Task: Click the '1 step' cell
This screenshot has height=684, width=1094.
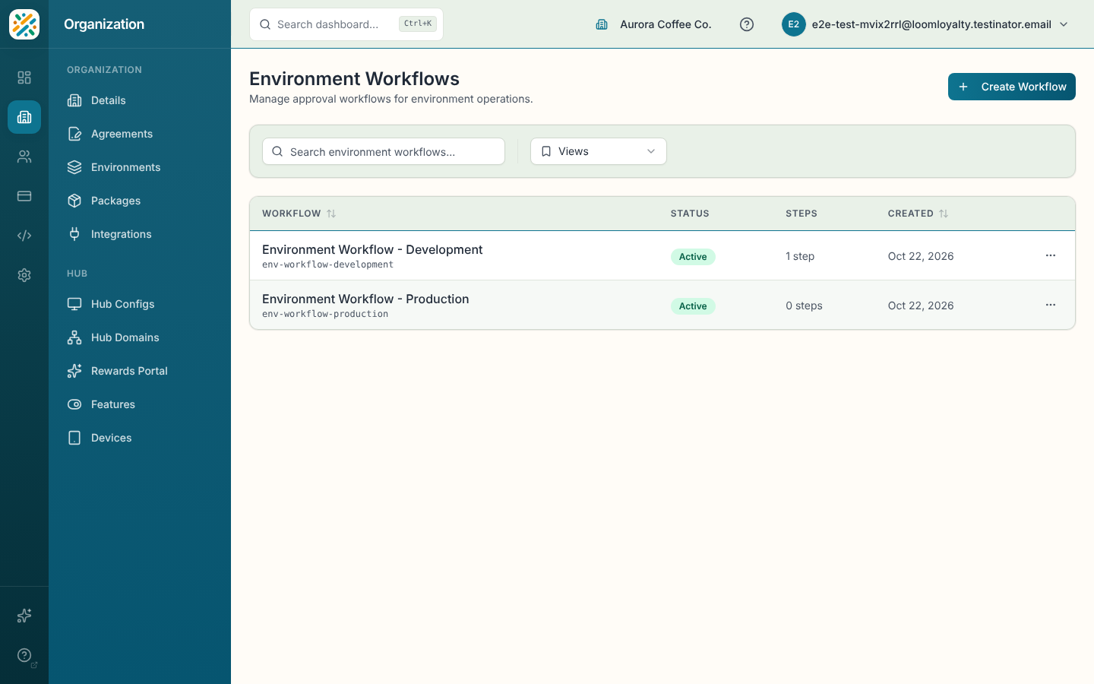Action: click(800, 256)
